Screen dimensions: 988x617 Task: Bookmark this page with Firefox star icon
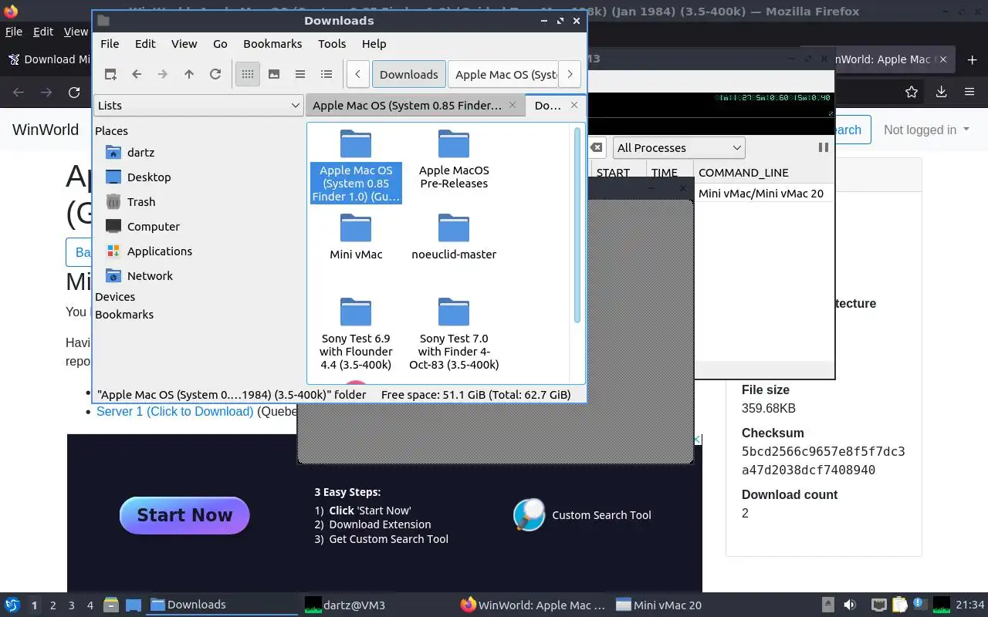(912, 92)
